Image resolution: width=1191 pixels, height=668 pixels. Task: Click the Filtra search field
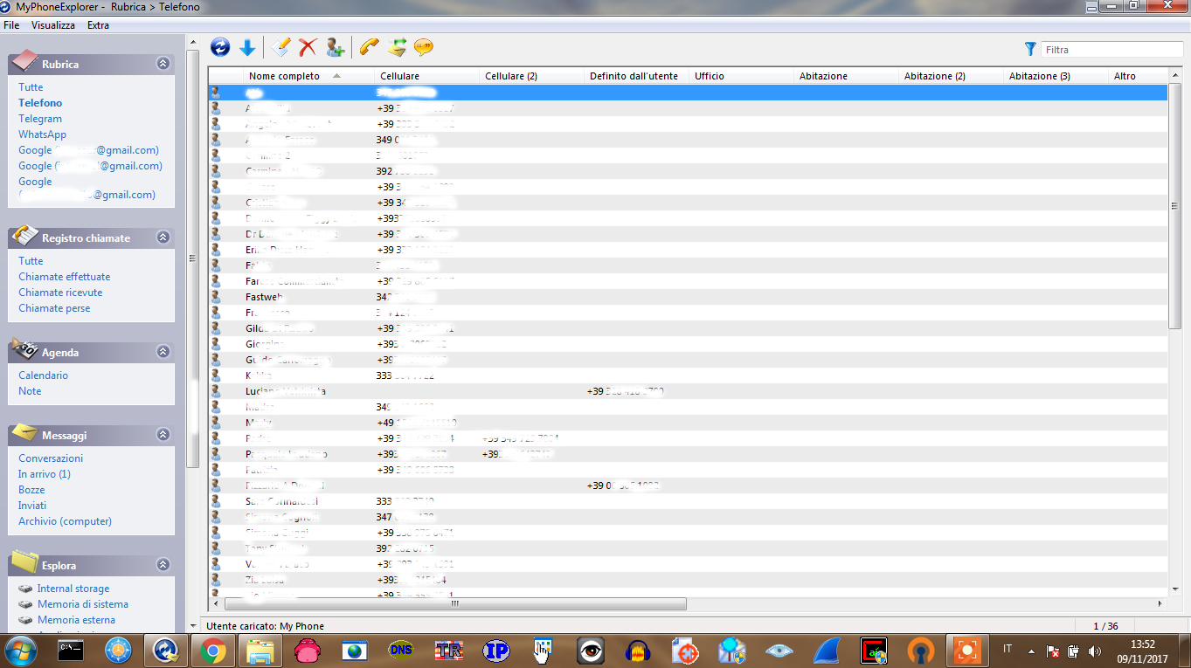coord(1112,50)
